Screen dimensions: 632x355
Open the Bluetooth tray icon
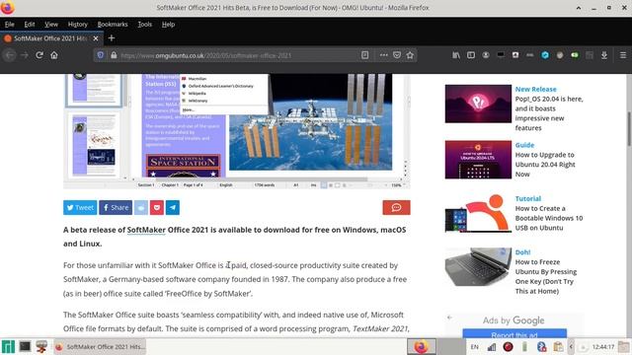click(541, 346)
